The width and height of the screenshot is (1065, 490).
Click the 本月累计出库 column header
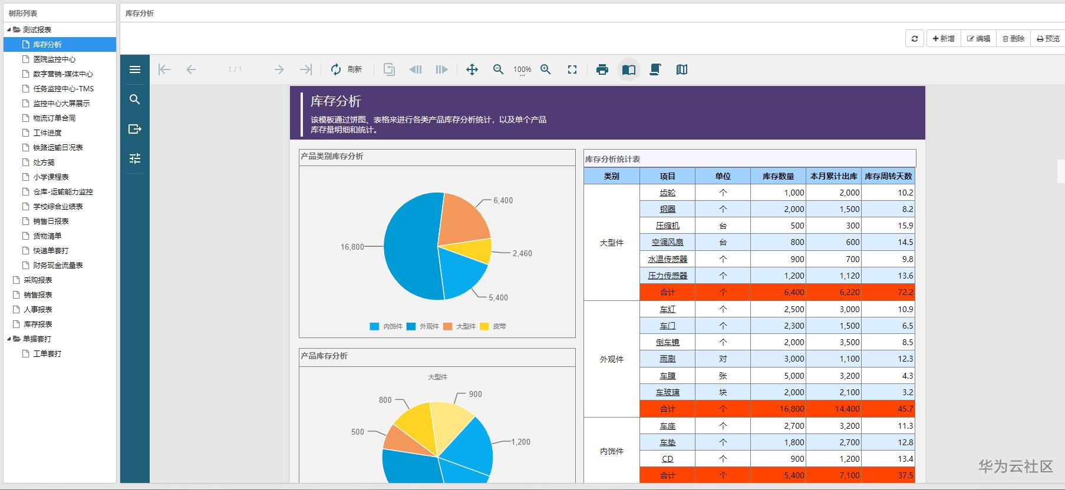point(833,176)
